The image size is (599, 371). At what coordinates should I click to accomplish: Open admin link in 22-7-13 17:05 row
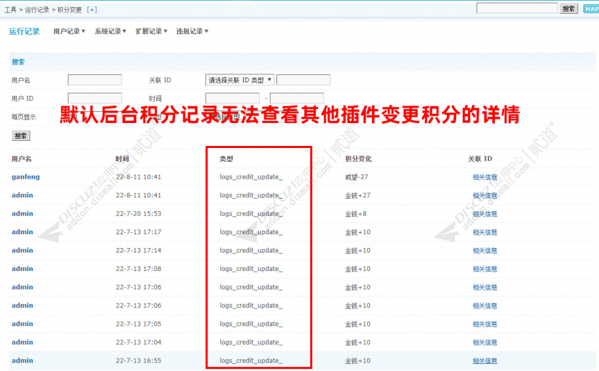tap(22, 324)
